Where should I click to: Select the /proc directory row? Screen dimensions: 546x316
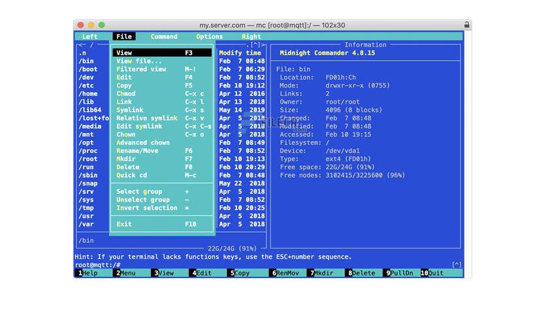click(x=88, y=151)
